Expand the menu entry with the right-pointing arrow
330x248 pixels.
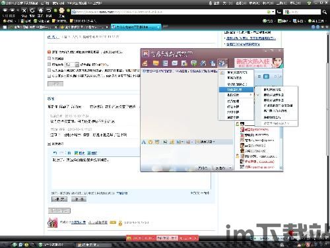pos(236,95)
